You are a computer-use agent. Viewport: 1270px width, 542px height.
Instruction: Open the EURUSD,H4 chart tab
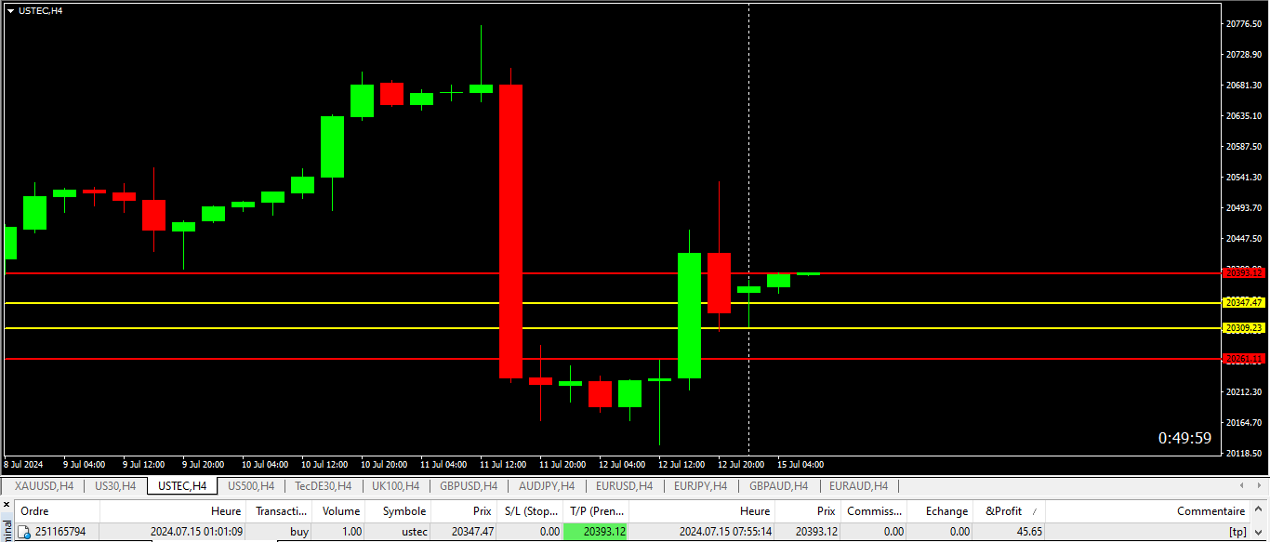click(624, 485)
